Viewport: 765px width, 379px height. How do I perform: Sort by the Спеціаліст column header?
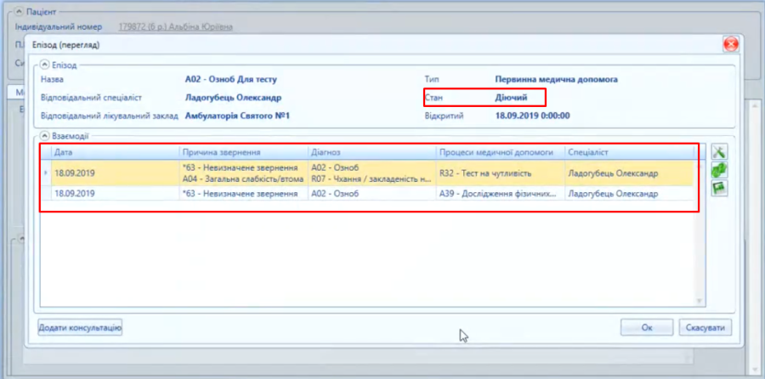[629, 153]
